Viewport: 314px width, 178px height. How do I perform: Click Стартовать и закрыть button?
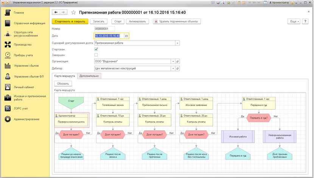pyautogui.click(x=70, y=22)
